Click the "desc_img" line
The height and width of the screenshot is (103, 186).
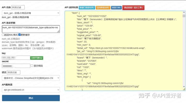(x=84, y=74)
